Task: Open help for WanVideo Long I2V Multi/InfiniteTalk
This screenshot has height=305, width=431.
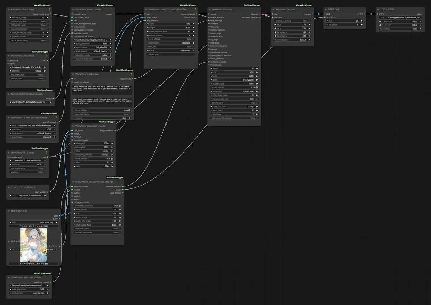Action: point(195,9)
